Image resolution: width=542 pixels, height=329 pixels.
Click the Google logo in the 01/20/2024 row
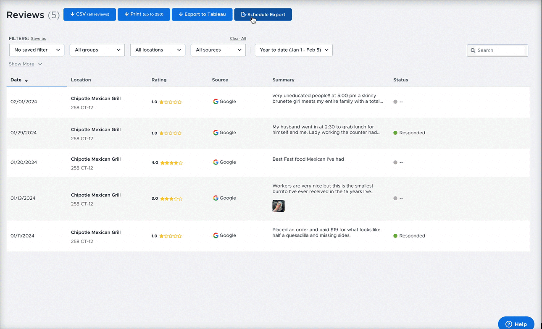[216, 162]
